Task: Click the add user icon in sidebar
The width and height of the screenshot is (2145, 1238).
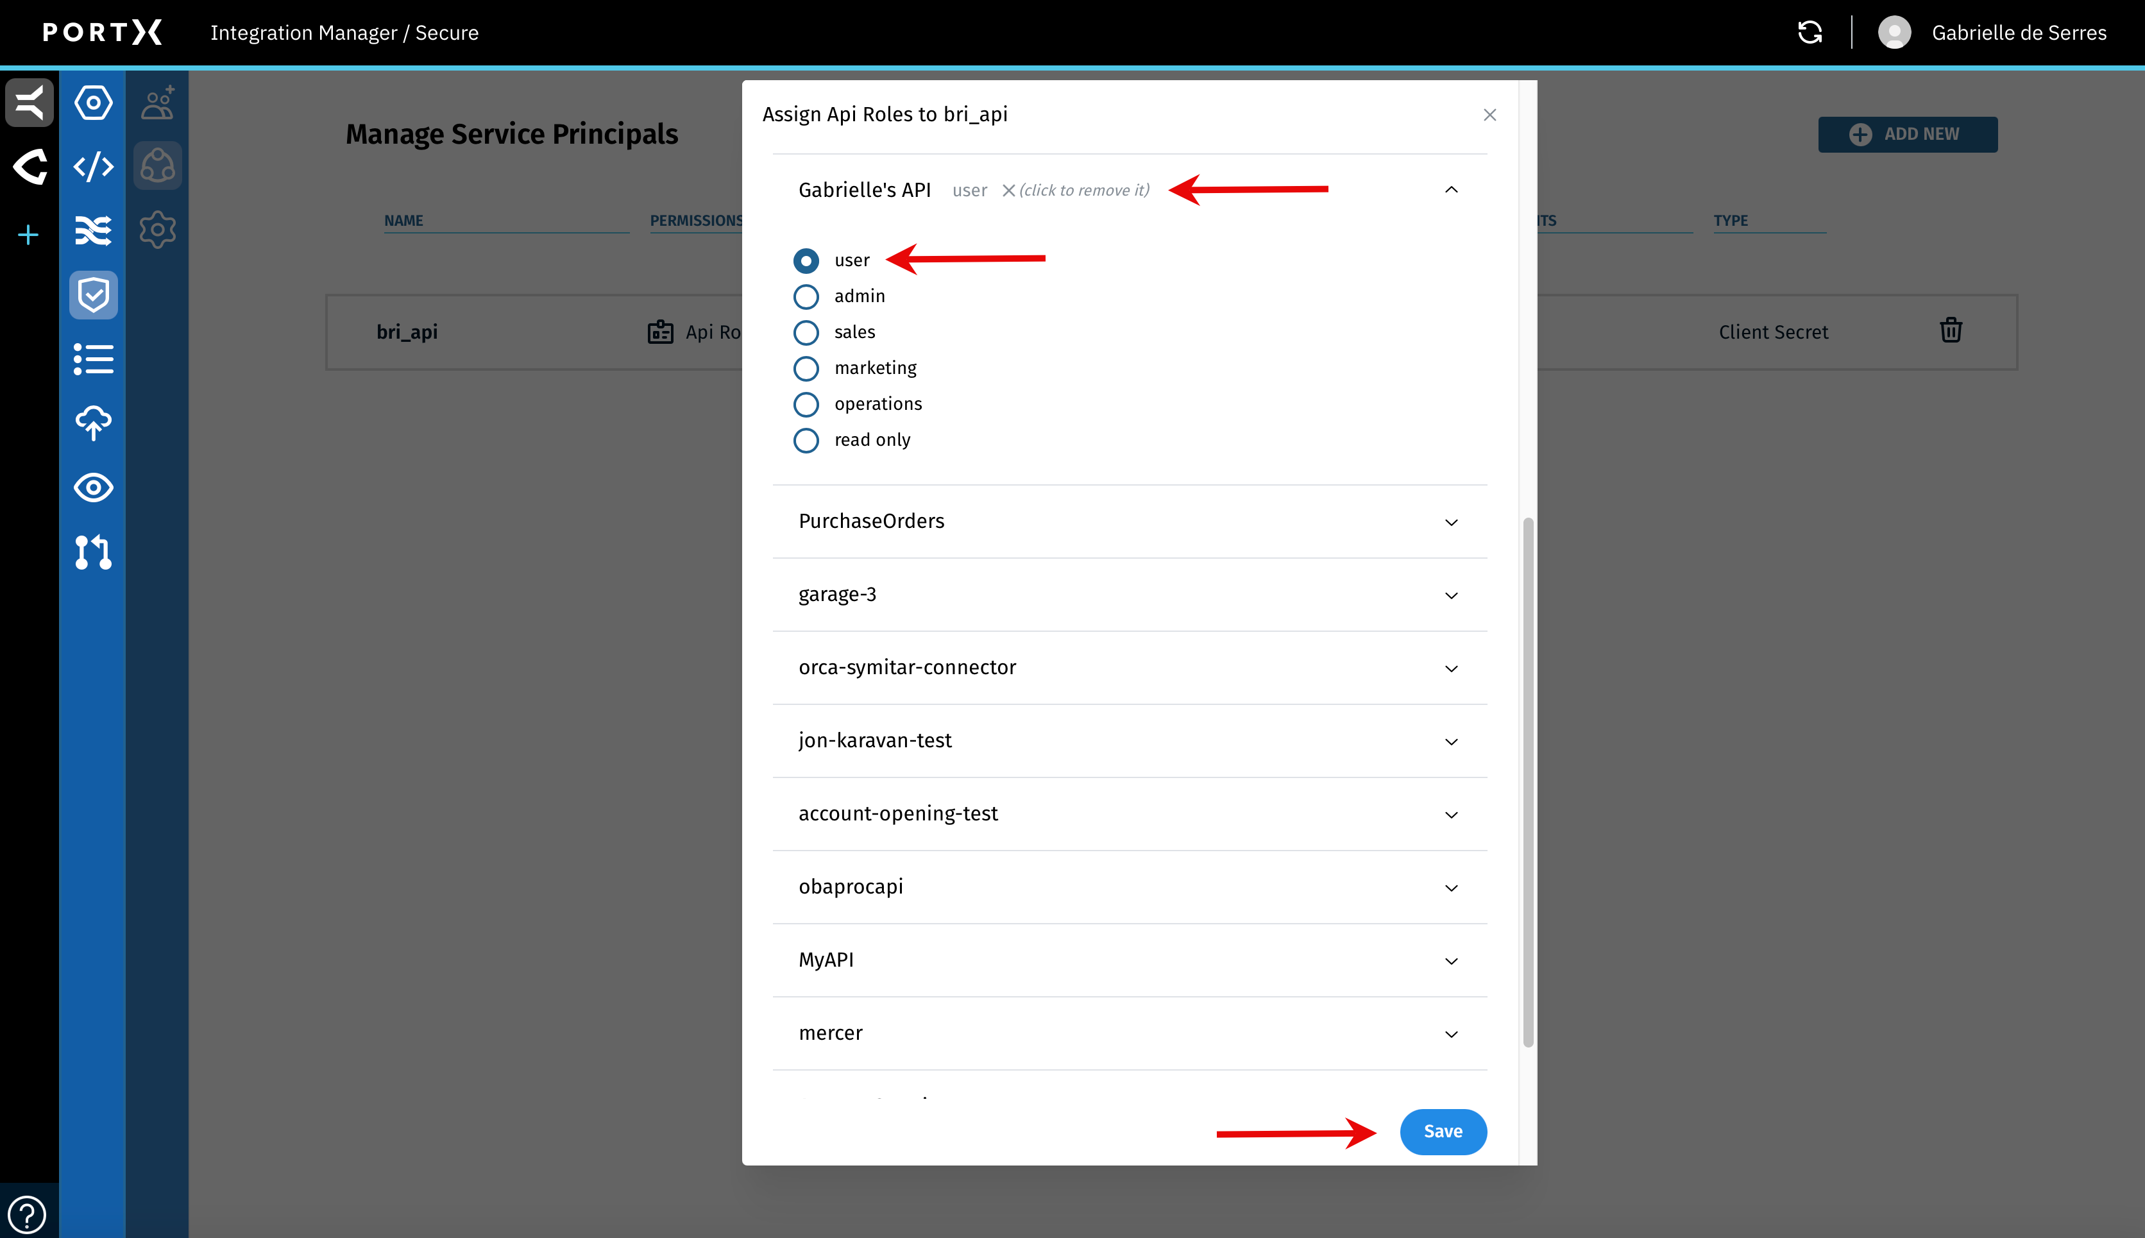Action: click(157, 102)
